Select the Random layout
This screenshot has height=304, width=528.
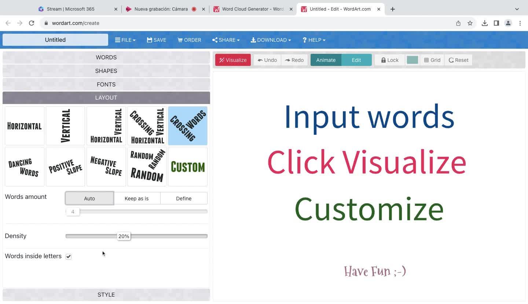147,167
